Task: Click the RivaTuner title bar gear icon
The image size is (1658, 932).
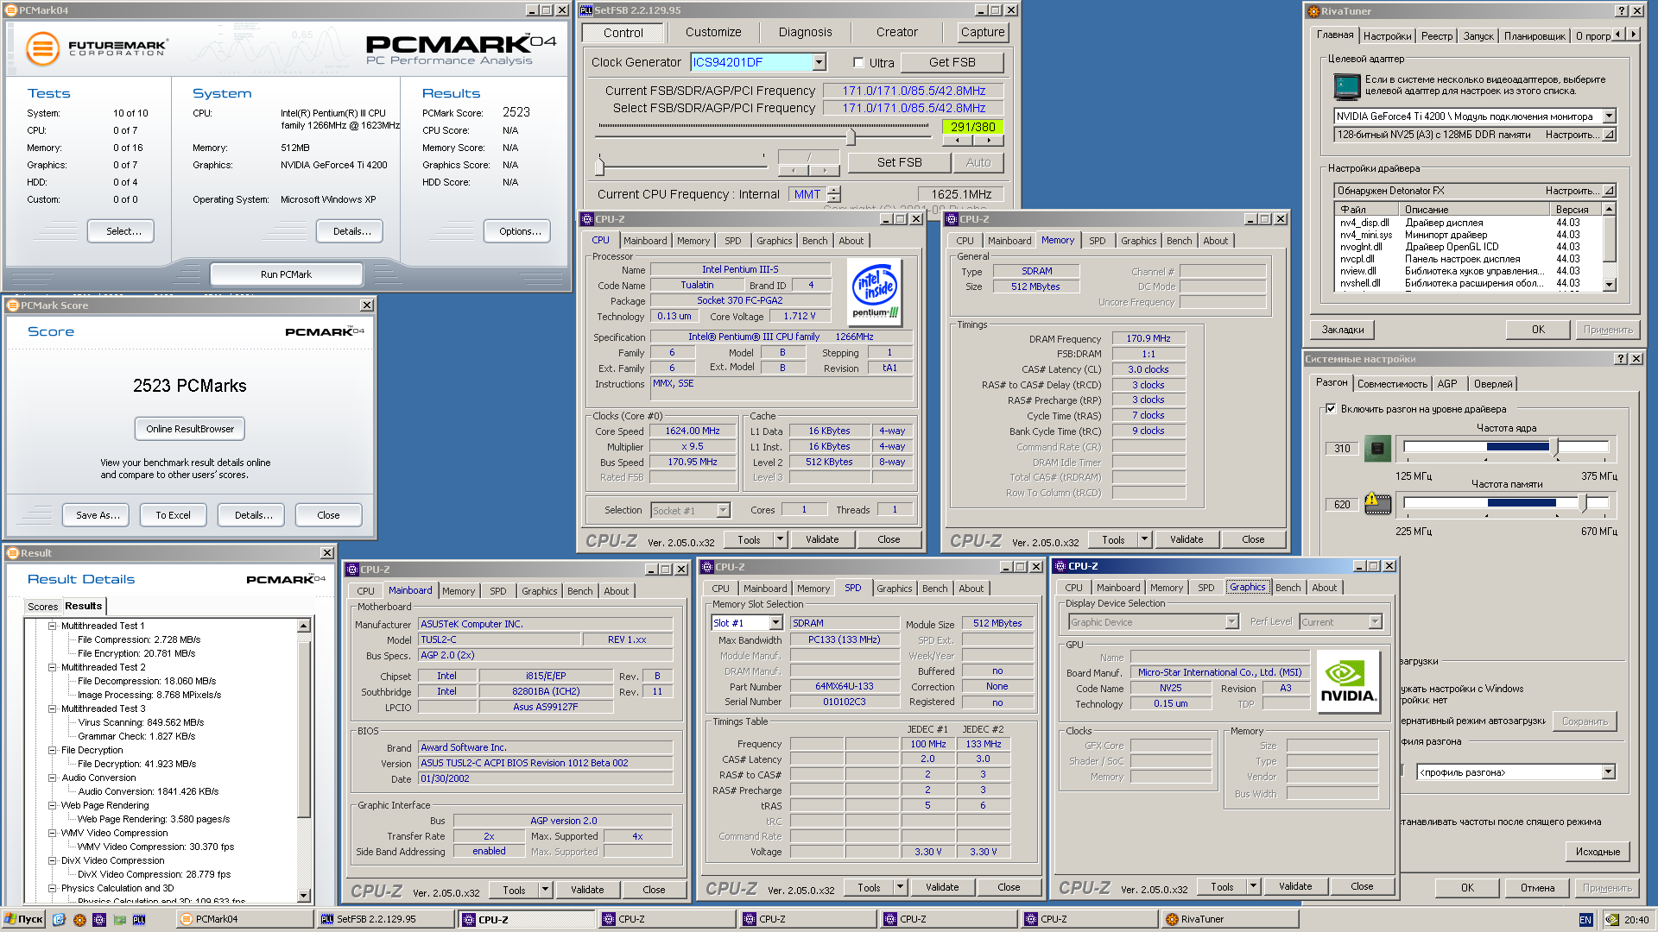Action: [x=1313, y=11]
